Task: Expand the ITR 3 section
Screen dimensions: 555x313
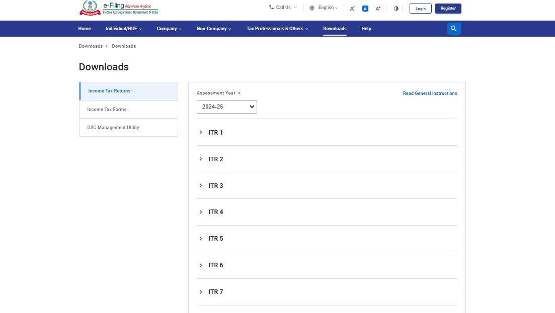Action: tap(215, 186)
